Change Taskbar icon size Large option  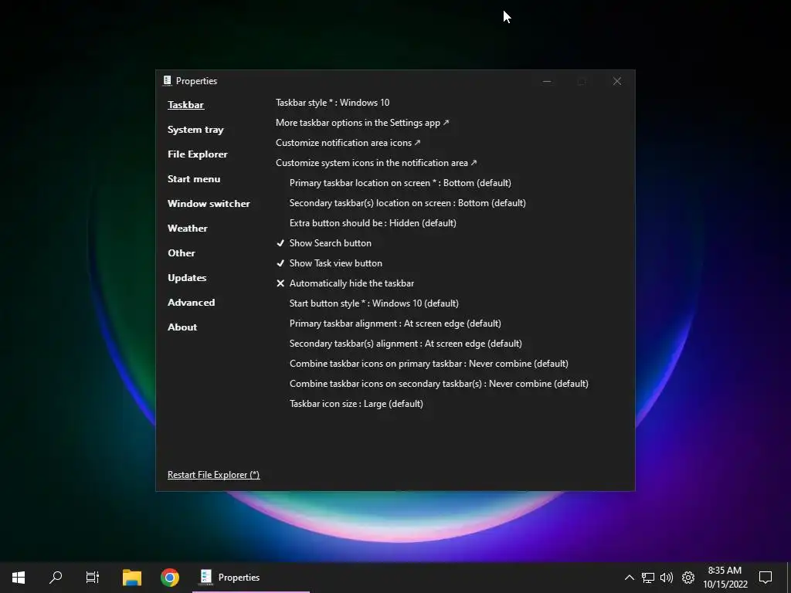[356, 404]
